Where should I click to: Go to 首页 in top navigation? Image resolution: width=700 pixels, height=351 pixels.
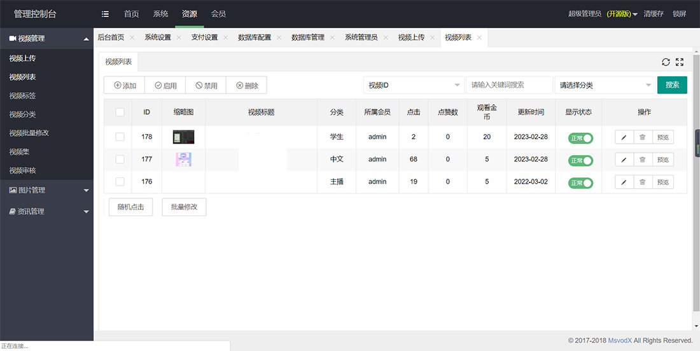[131, 14]
